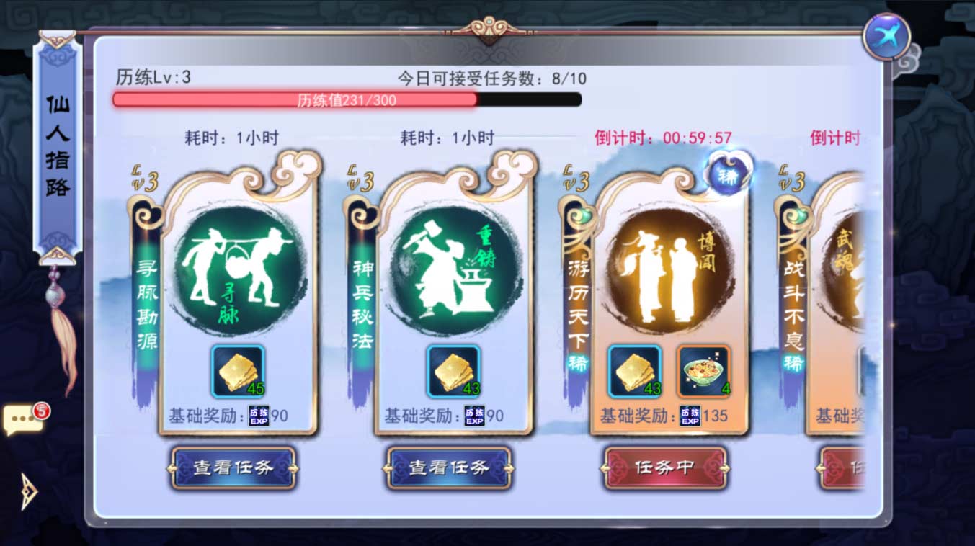Select the gold reward icon showing 45
Screen dimensions: 975x546
click(238, 371)
